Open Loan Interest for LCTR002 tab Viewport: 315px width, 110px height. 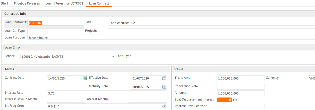pos(64,3)
